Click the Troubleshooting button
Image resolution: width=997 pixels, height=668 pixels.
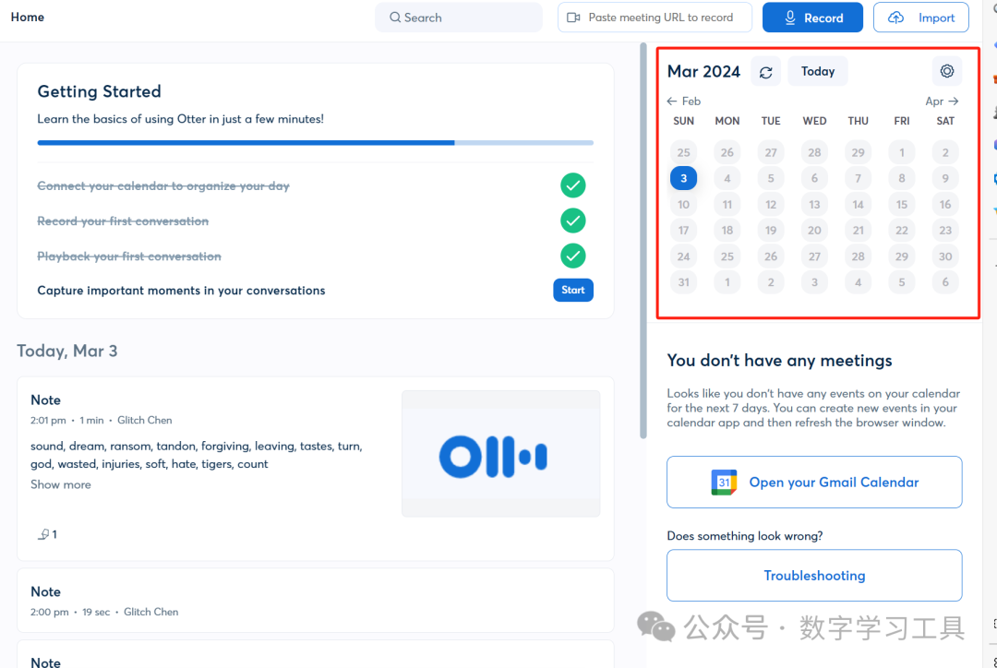click(x=814, y=575)
